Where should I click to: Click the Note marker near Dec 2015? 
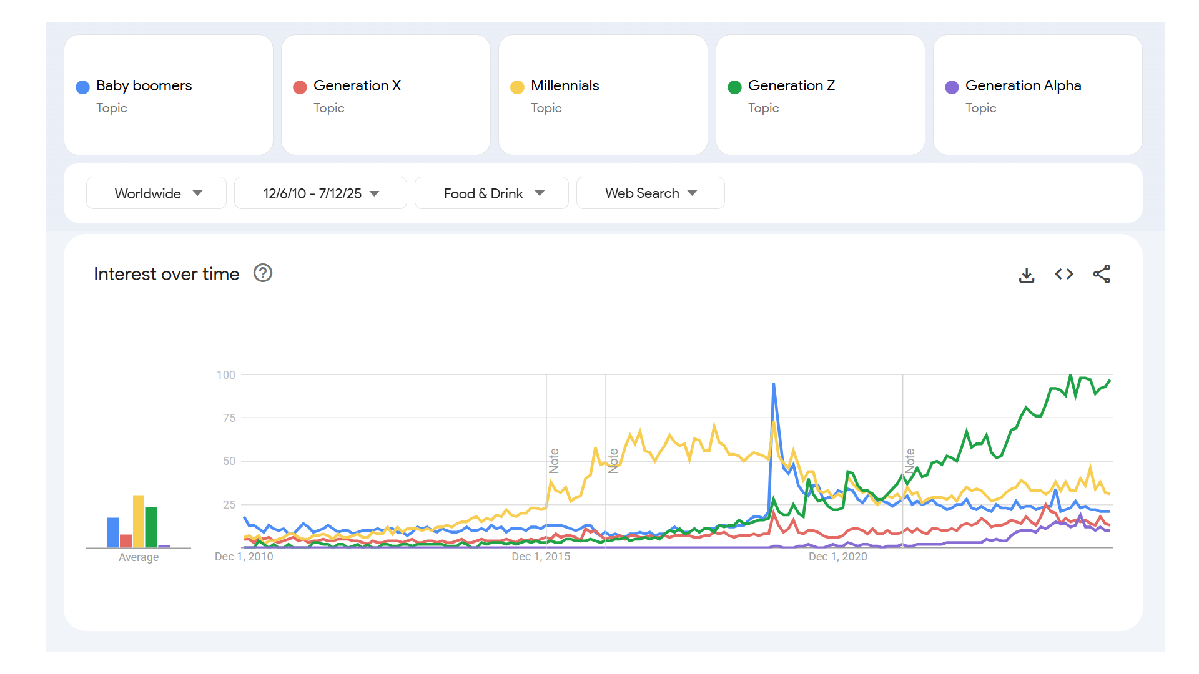(x=554, y=461)
